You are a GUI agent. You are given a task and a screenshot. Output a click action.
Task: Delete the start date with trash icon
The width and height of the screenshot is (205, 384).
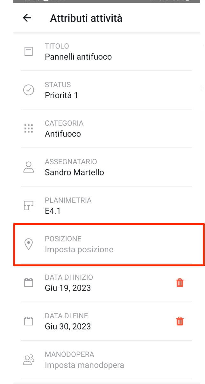[180, 283]
